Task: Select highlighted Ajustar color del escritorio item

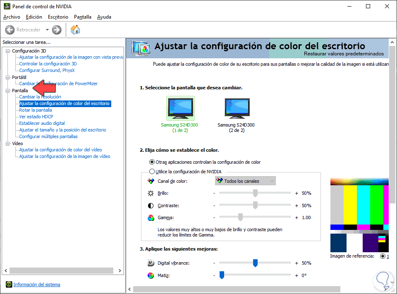Action: click(65, 103)
